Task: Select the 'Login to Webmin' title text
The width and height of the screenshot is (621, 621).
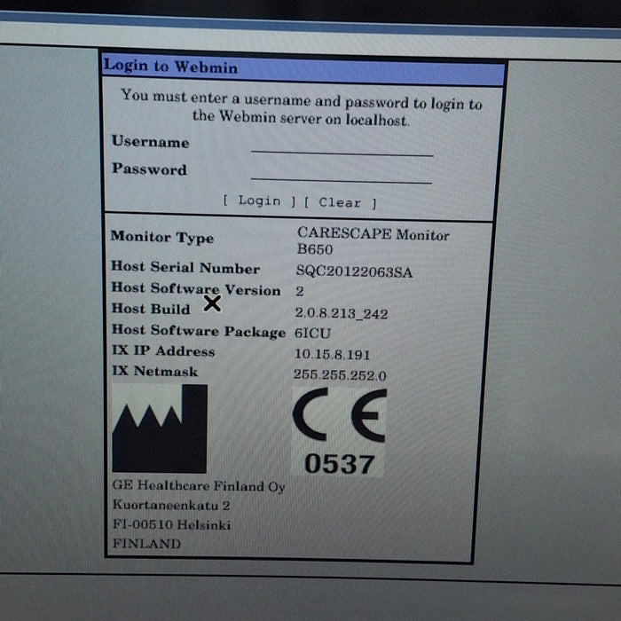Action: pos(170,67)
